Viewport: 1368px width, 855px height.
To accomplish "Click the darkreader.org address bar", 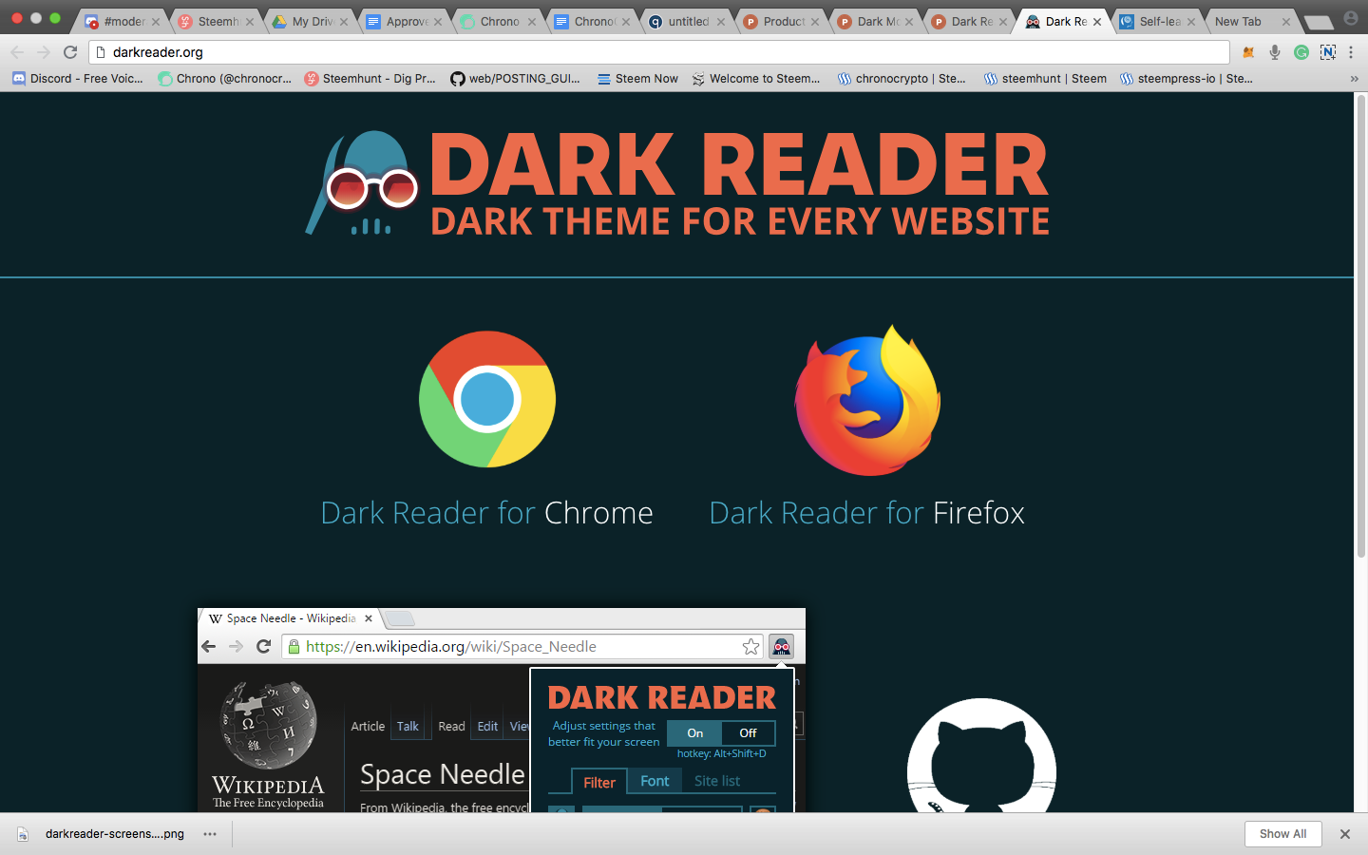I will 658,52.
